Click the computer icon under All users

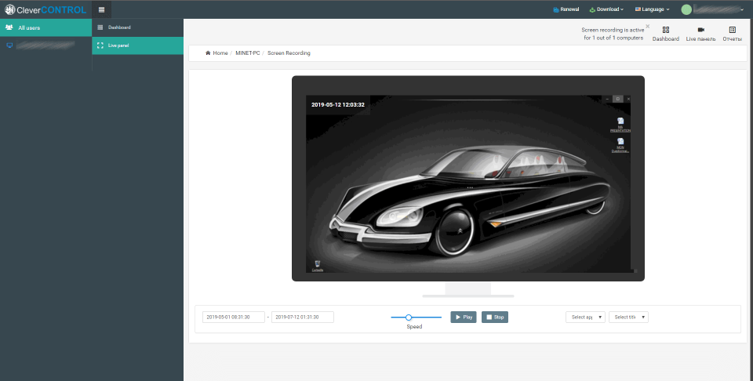[x=9, y=46]
